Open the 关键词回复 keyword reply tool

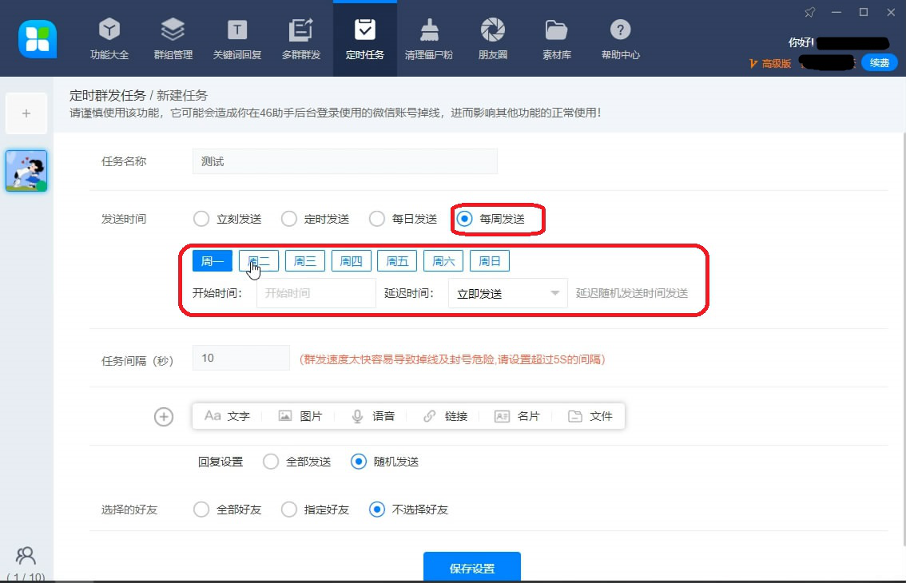pyautogui.click(x=236, y=38)
